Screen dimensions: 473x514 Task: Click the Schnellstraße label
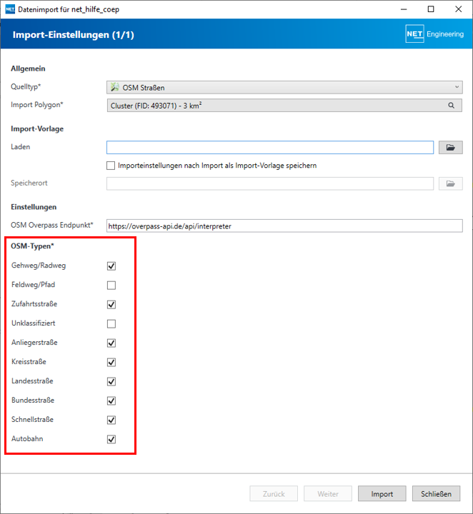tap(32, 419)
